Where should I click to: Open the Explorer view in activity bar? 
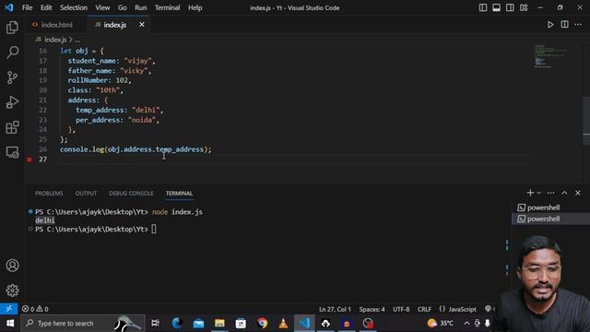point(12,27)
